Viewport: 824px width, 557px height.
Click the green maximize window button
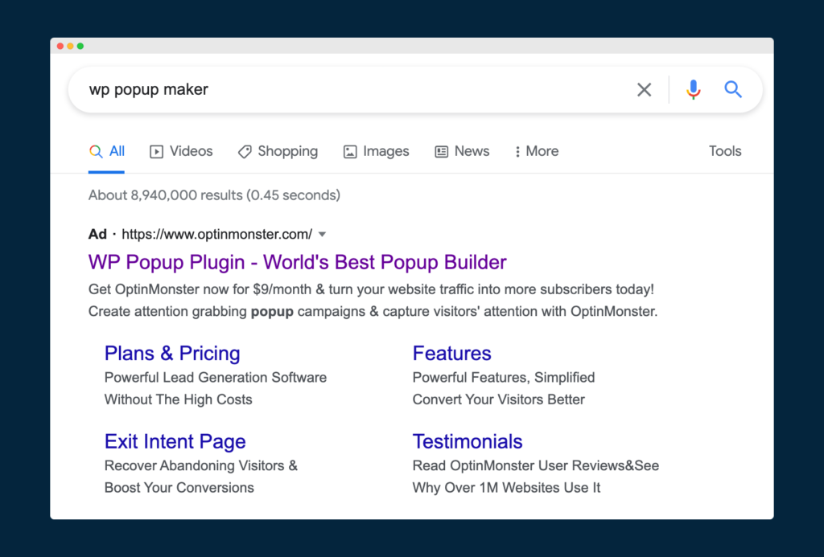click(x=80, y=46)
